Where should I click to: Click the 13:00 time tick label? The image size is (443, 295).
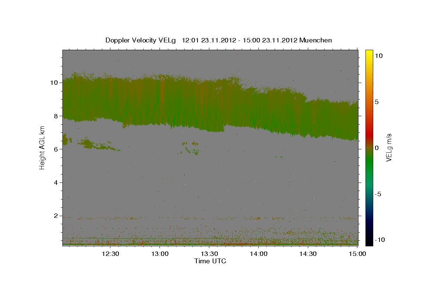click(x=160, y=254)
